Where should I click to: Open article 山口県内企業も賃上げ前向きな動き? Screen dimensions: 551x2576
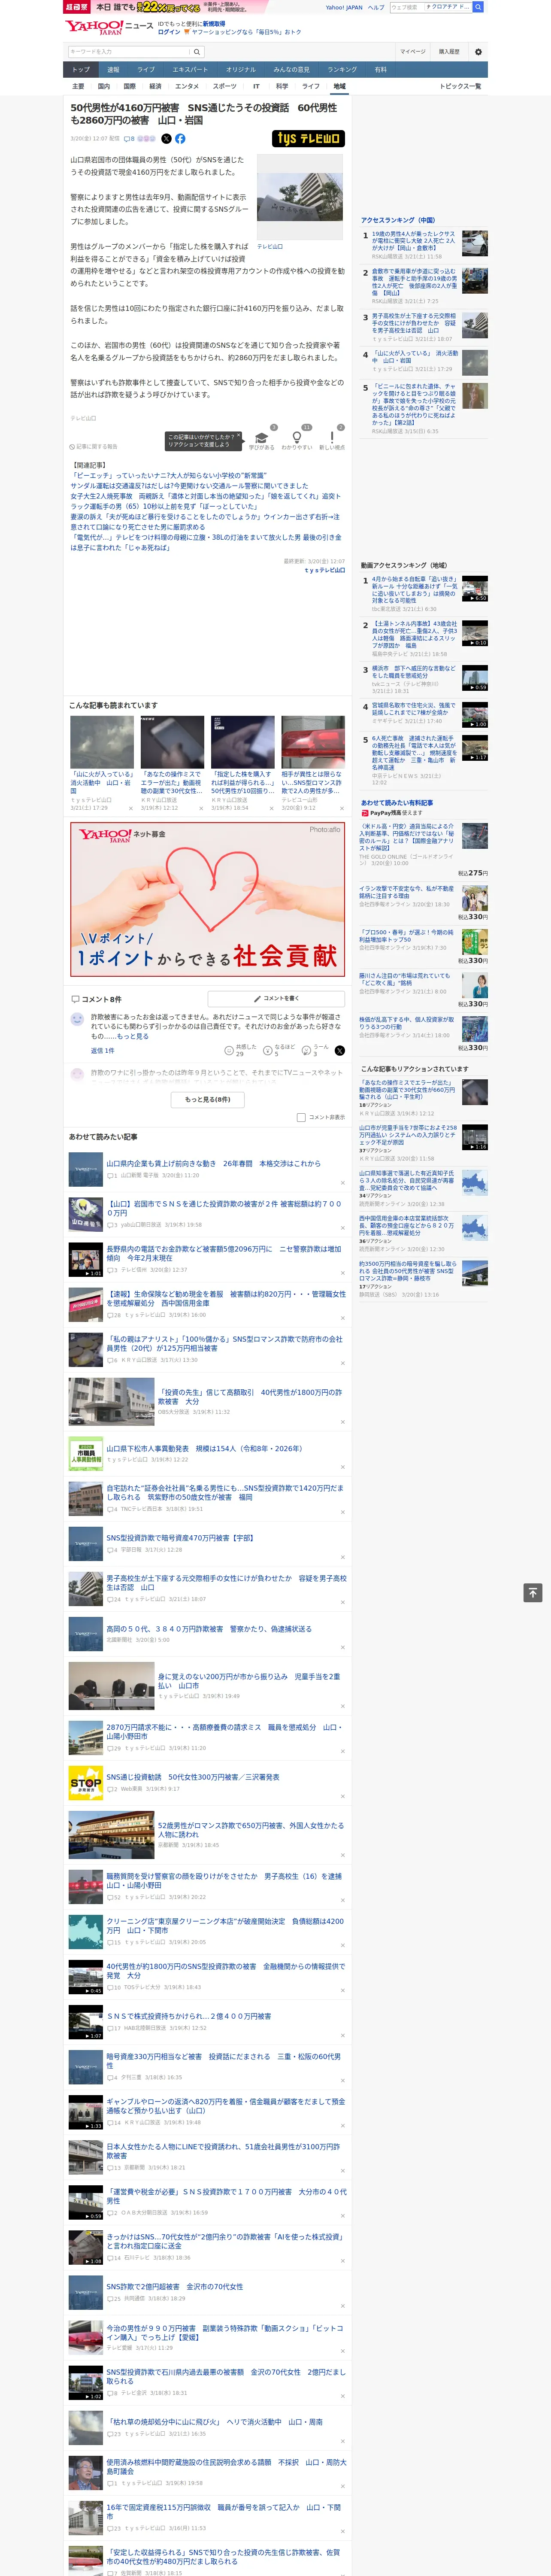tap(214, 1164)
